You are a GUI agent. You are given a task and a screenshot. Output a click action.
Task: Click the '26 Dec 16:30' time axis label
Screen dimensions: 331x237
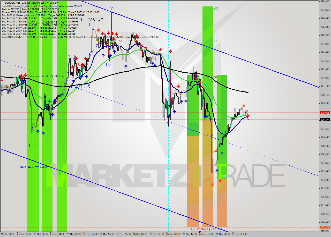click(x=206, y=234)
